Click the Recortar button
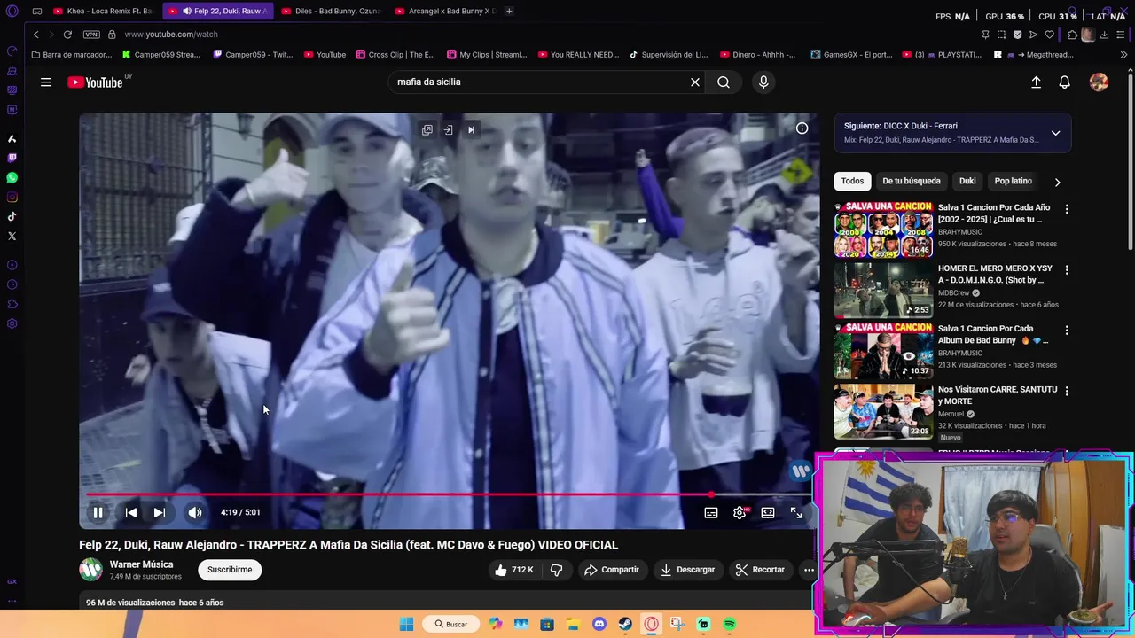This screenshot has height=638, width=1135. [760, 570]
